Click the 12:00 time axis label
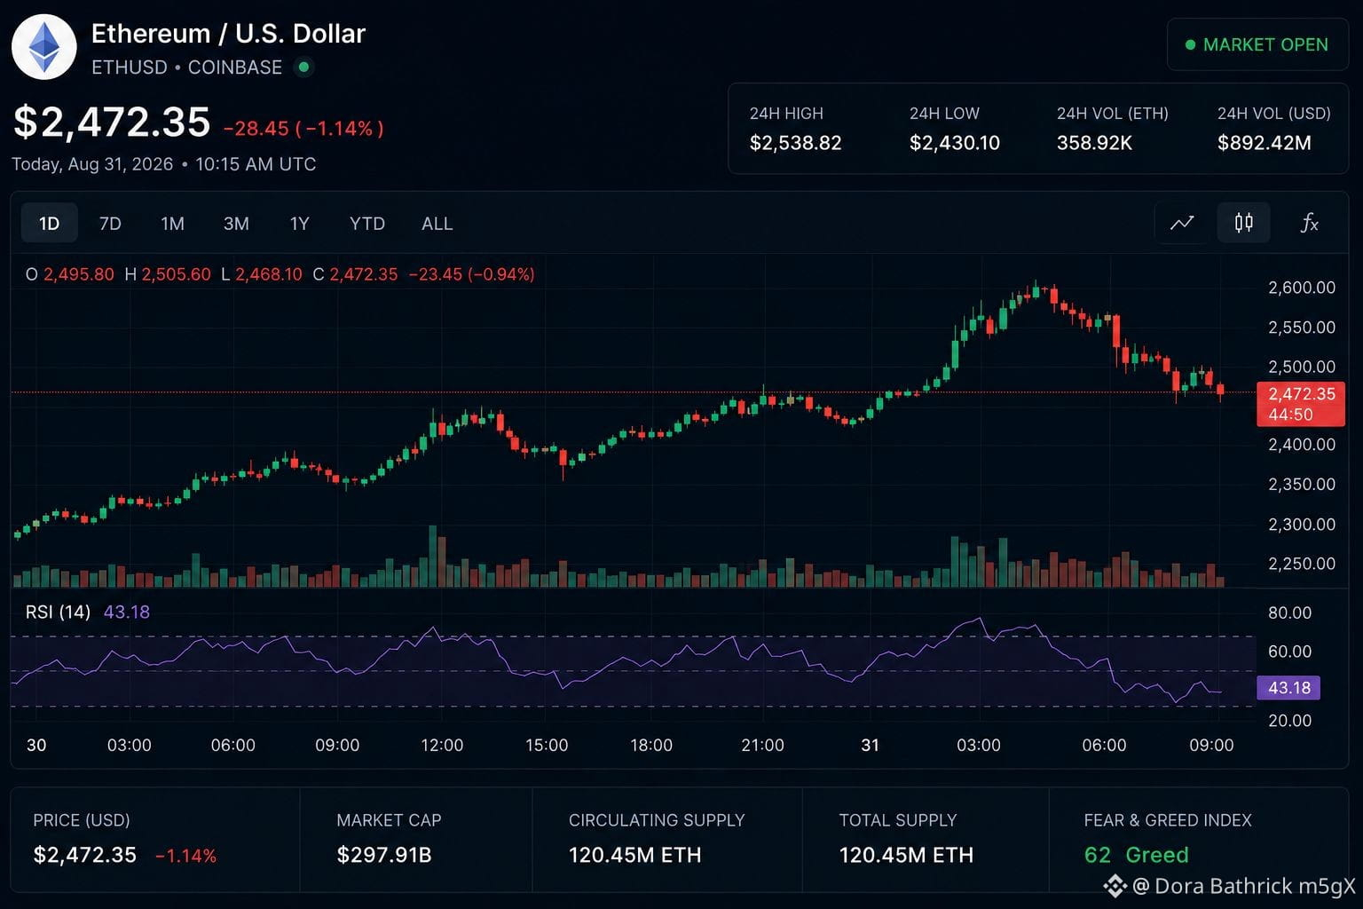Image resolution: width=1363 pixels, height=909 pixels. pos(442,746)
